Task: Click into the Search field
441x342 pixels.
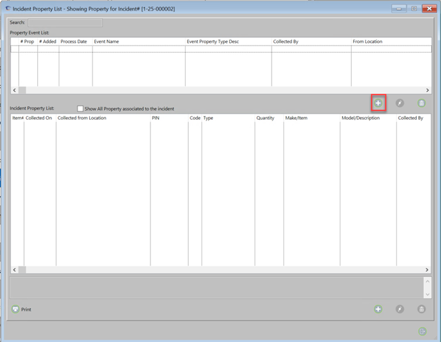Action: click(x=64, y=23)
